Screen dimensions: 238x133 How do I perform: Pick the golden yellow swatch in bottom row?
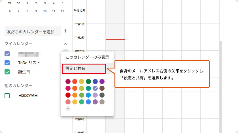(x=75, y=102)
